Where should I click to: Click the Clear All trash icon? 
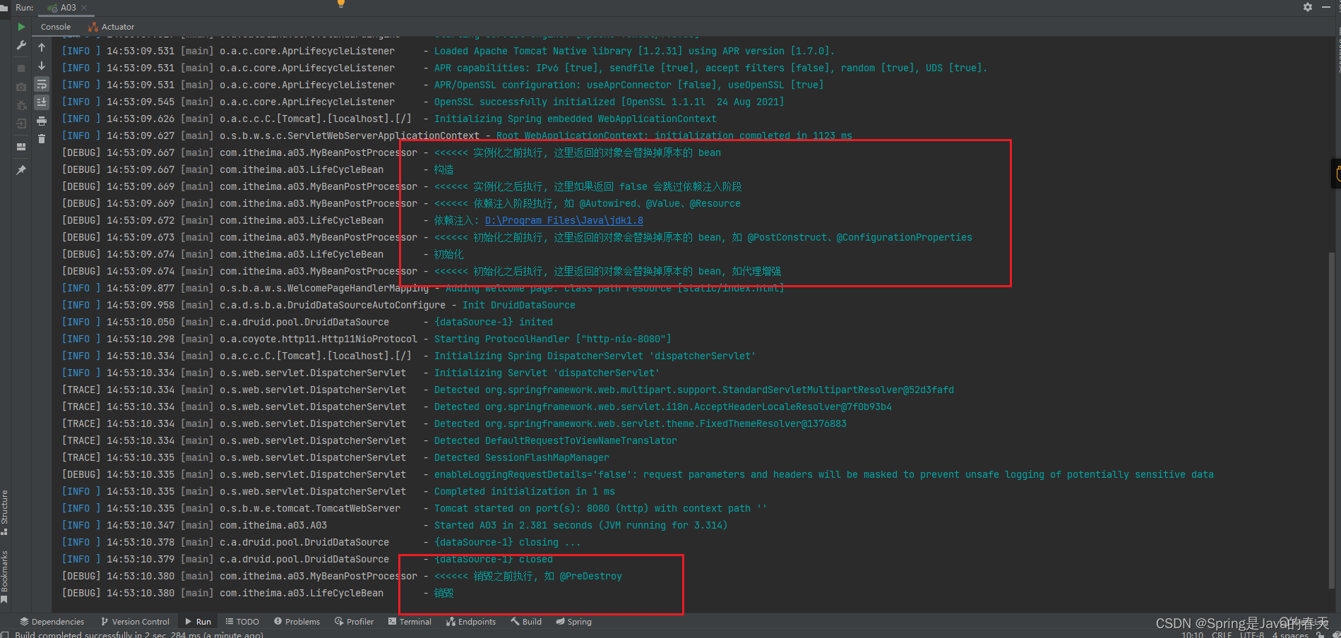point(42,139)
